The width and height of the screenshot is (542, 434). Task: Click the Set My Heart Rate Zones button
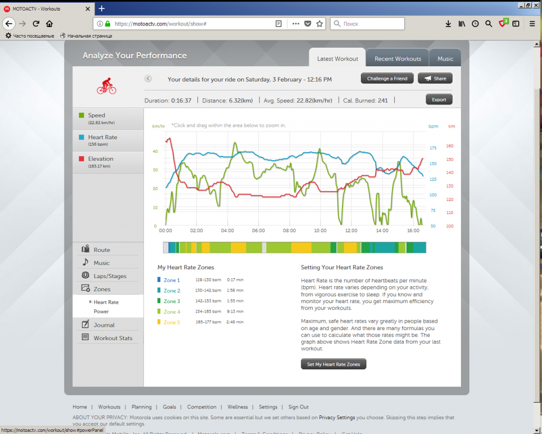coord(333,365)
